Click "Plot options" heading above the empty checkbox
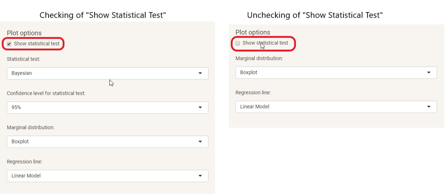The width and height of the screenshot is (445, 194). point(253,32)
